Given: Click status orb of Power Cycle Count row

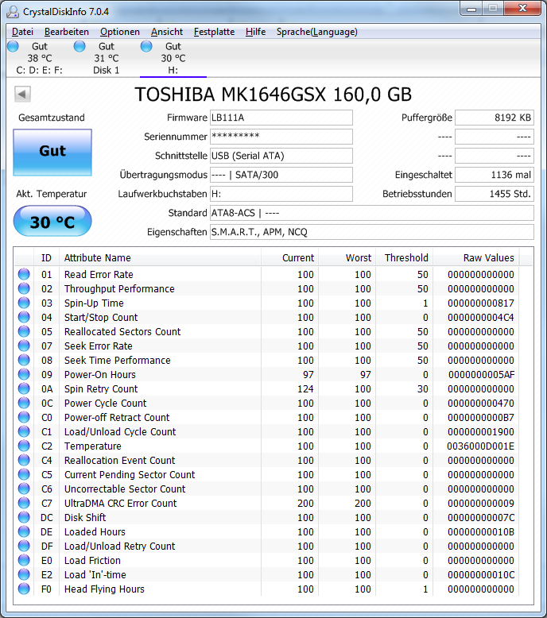Looking at the screenshot, I should tap(24, 404).
